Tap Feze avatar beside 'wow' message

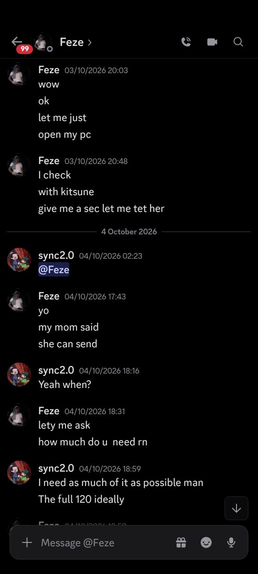pos(19,74)
